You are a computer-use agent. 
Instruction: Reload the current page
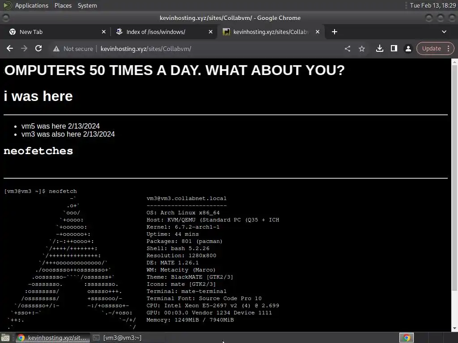click(x=38, y=48)
